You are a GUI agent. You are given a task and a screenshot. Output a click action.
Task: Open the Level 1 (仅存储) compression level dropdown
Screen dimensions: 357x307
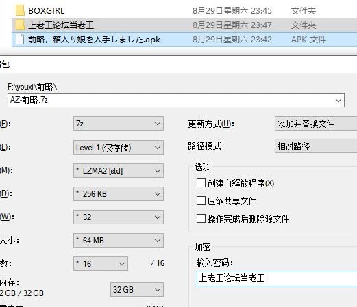pos(119,148)
